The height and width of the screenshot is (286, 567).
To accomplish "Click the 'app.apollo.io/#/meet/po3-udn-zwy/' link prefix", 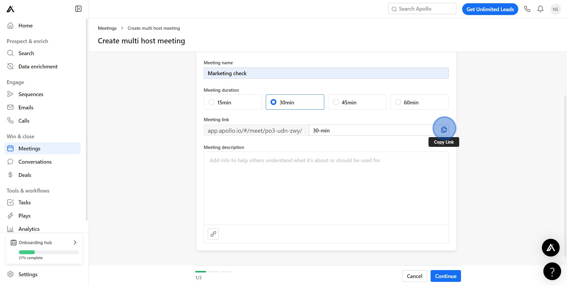I will tap(255, 130).
